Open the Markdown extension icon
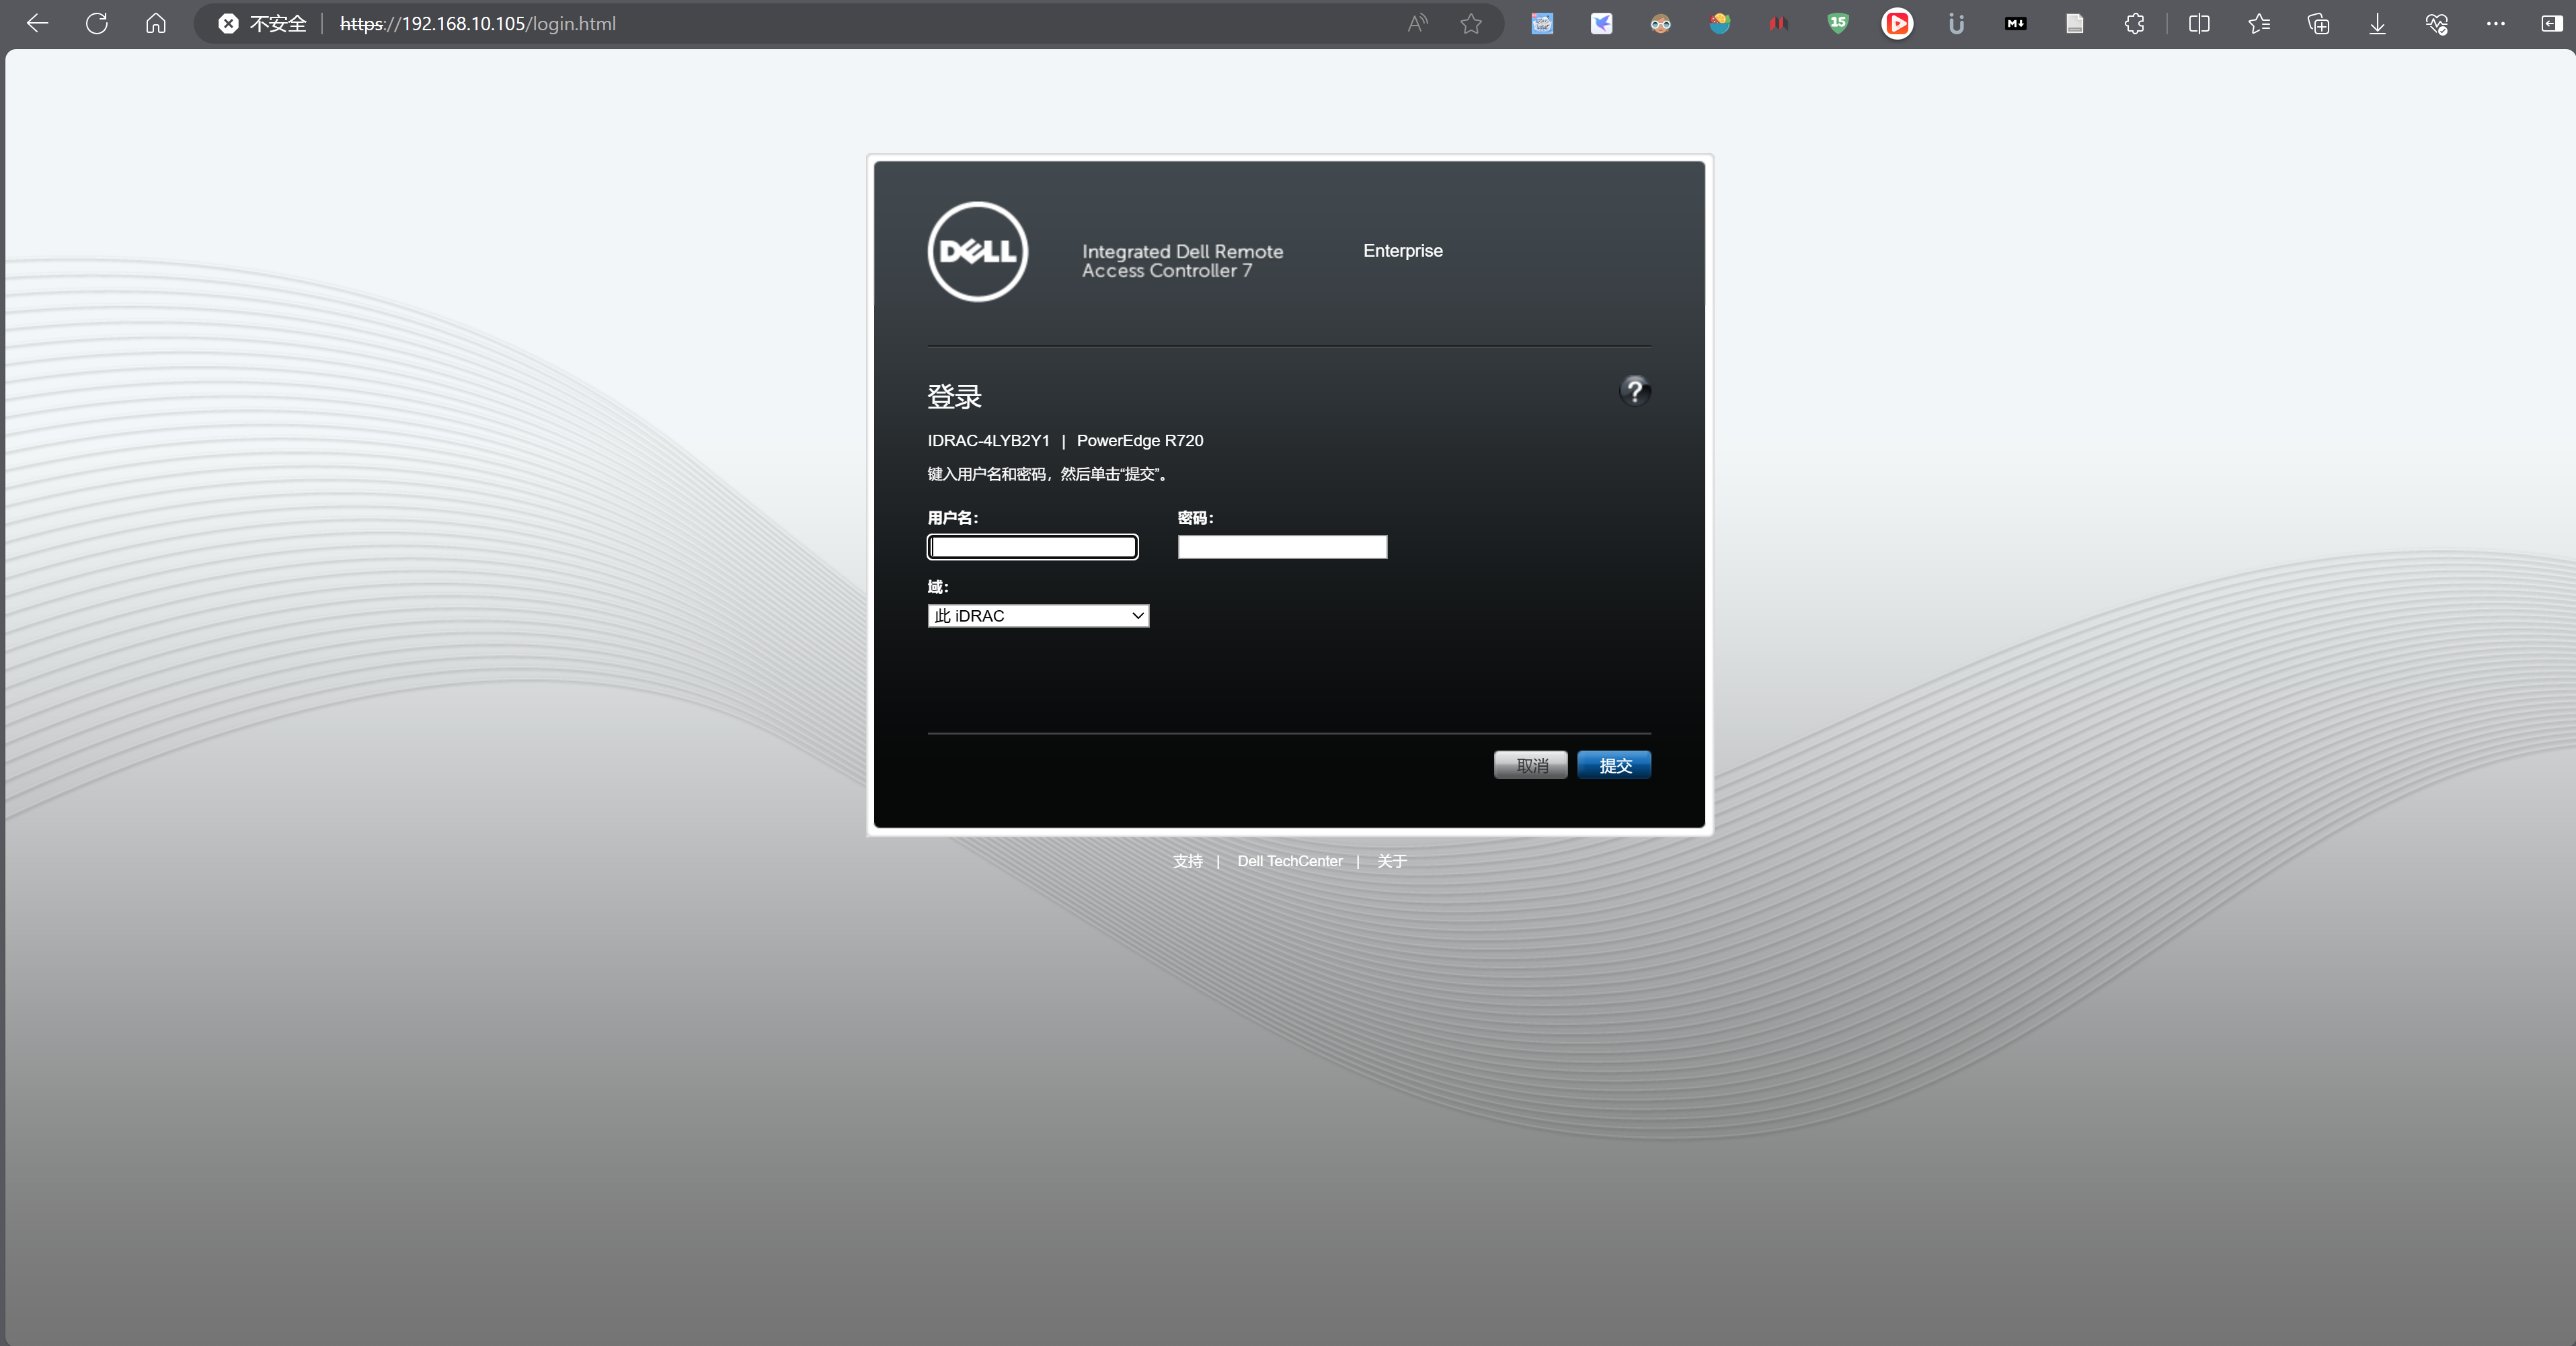This screenshot has height=1346, width=2576. point(2015,24)
